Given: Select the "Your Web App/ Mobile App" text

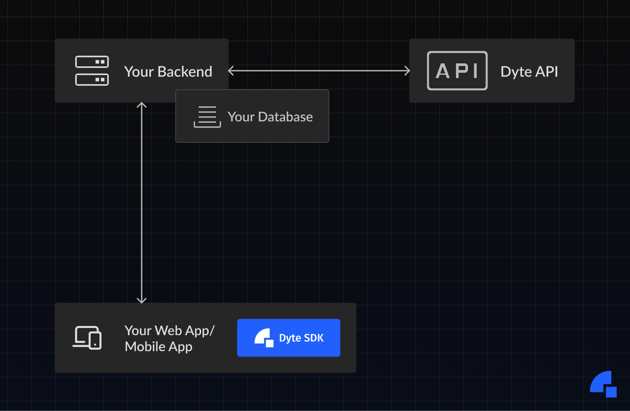Looking at the screenshot, I should (170, 338).
